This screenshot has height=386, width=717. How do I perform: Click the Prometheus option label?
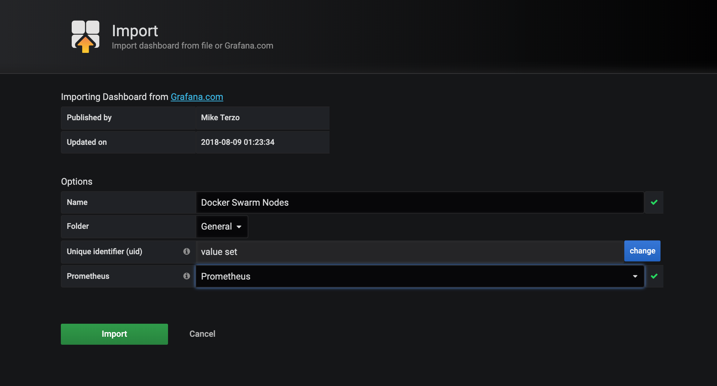pos(88,276)
